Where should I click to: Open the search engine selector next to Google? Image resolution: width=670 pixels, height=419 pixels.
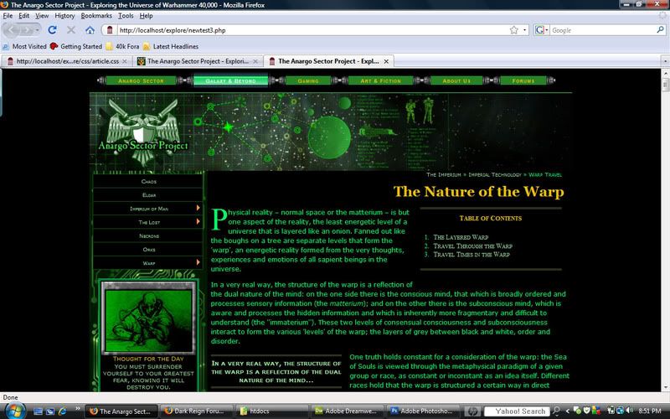pyautogui.click(x=542, y=30)
